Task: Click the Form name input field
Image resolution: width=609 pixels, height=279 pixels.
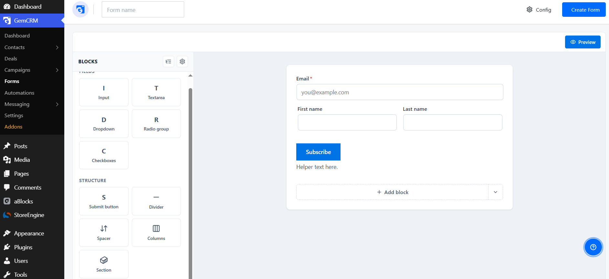Action: point(143,10)
